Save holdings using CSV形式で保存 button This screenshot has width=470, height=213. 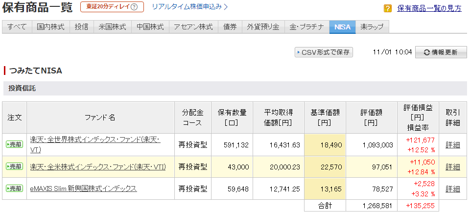[x=324, y=52]
